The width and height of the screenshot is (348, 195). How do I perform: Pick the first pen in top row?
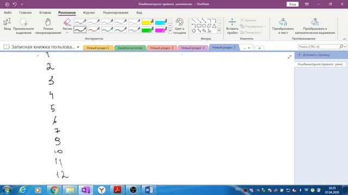80,22
